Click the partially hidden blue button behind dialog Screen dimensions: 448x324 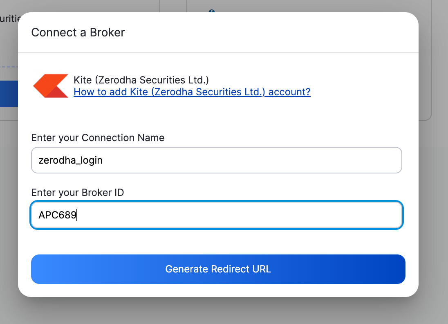point(9,93)
